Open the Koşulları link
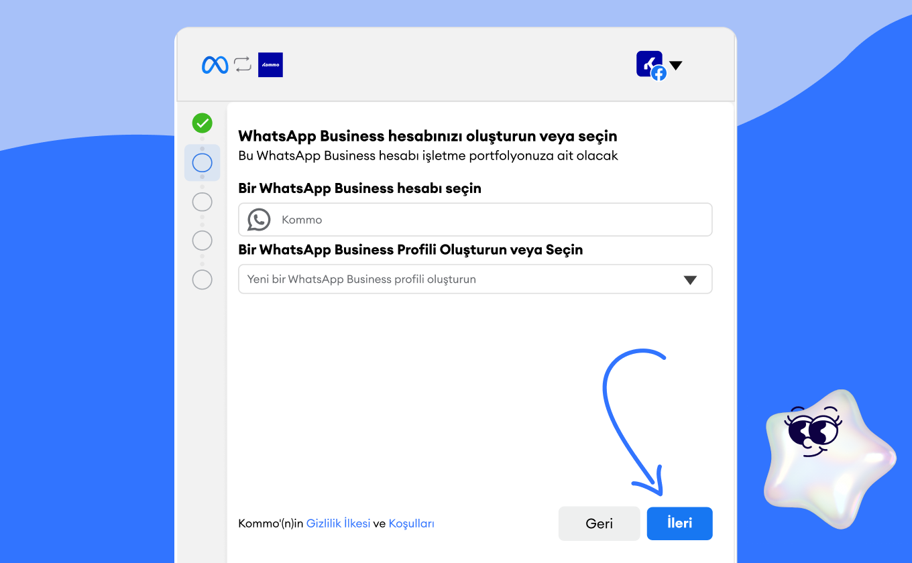 tap(411, 523)
